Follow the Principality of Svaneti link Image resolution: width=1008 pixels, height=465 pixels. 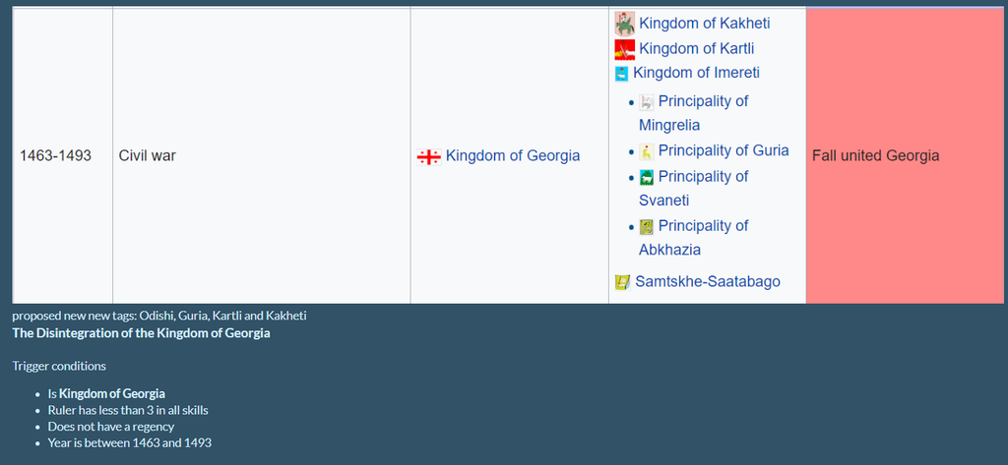694,188
